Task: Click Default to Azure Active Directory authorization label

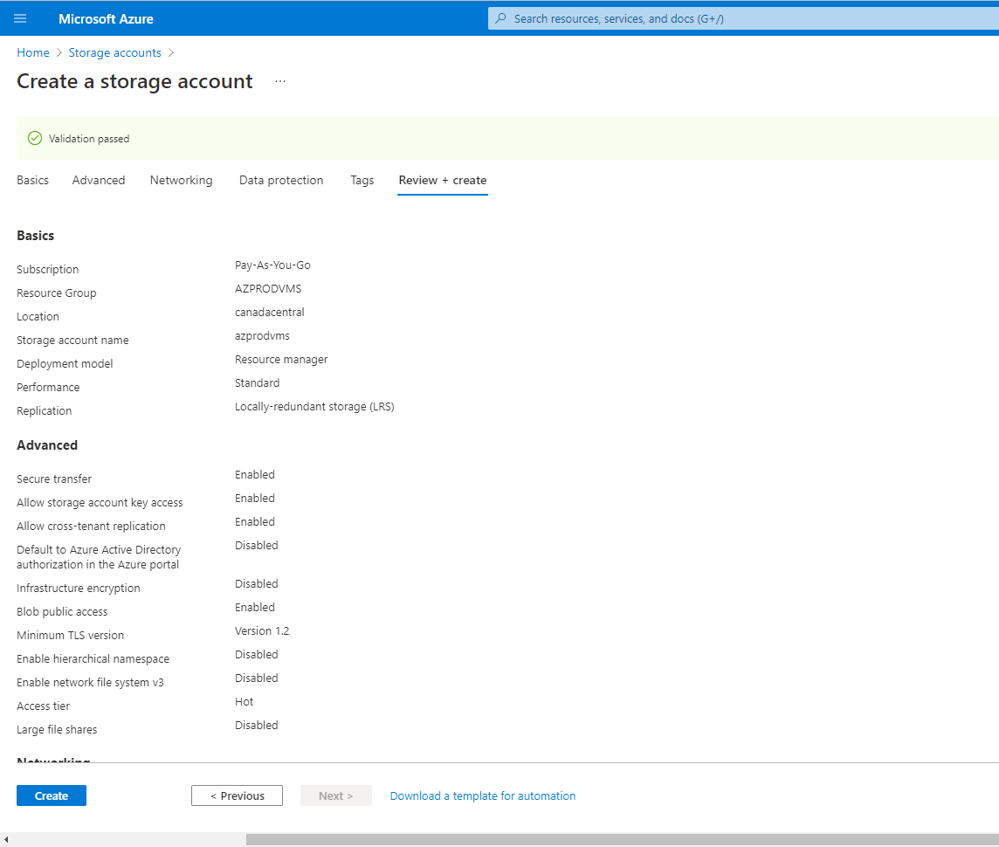Action: point(99,556)
